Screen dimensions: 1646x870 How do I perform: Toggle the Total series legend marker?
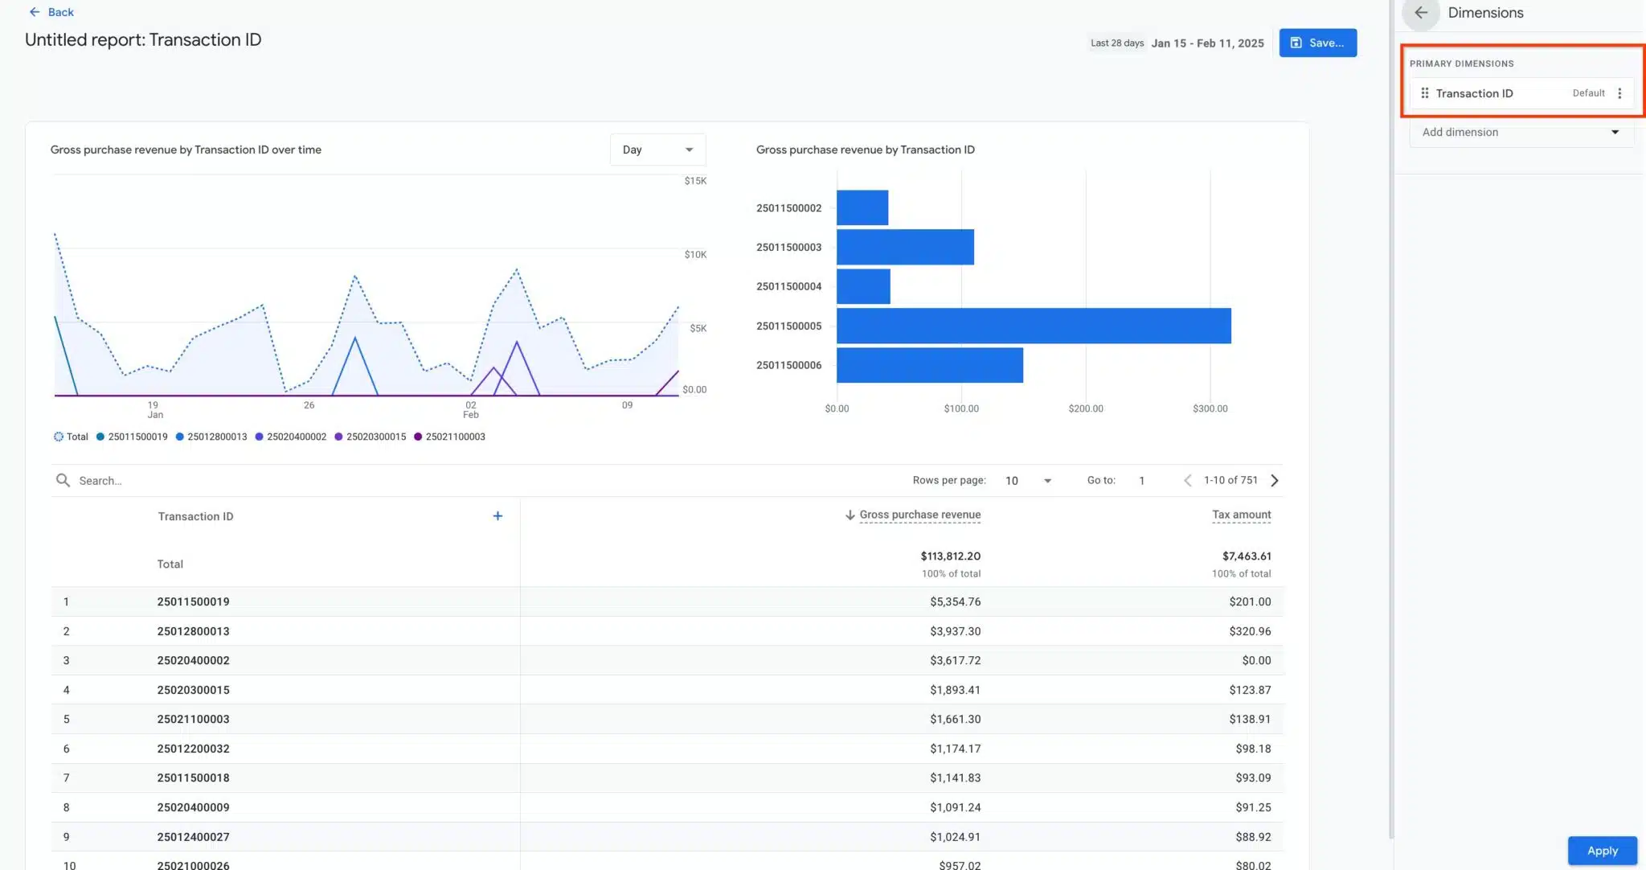tap(59, 437)
